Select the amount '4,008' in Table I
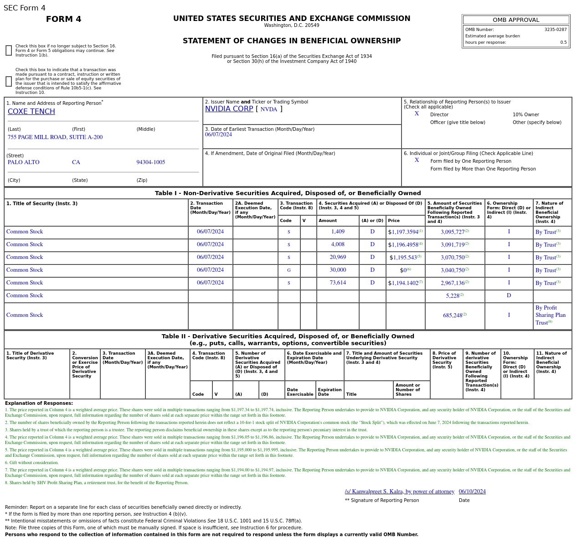 tap(338, 244)
